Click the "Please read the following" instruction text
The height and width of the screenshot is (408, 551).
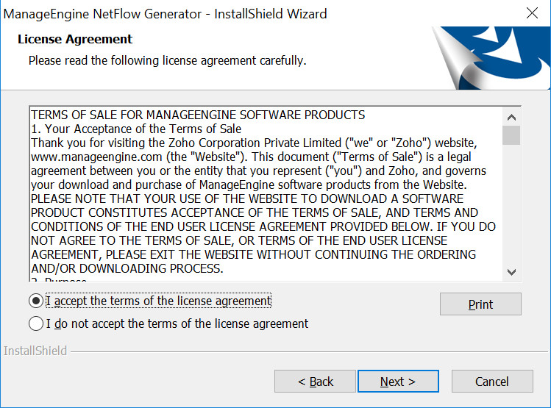tap(167, 60)
